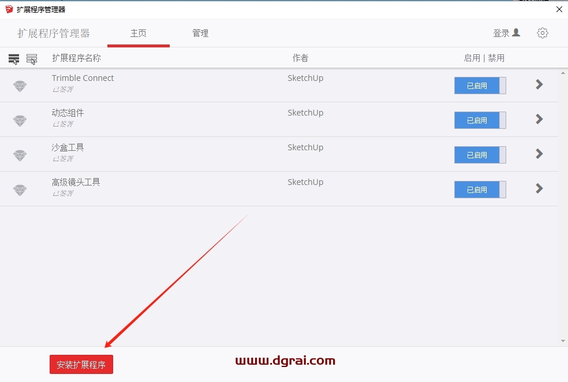Click the 已签署 label under 沙盒工具
Image resolution: width=568 pixels, height=382 pixels.
point(63,158)
